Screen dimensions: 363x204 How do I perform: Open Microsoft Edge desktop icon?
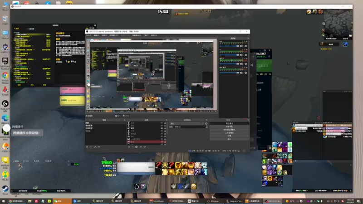[x=5, y=118]
